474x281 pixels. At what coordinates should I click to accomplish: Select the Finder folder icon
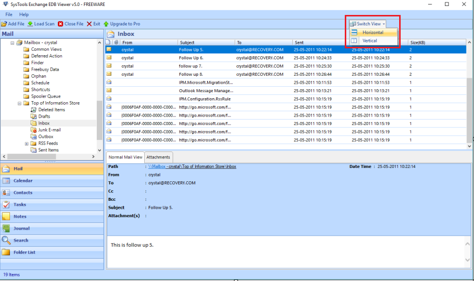[x=26, y=63]
